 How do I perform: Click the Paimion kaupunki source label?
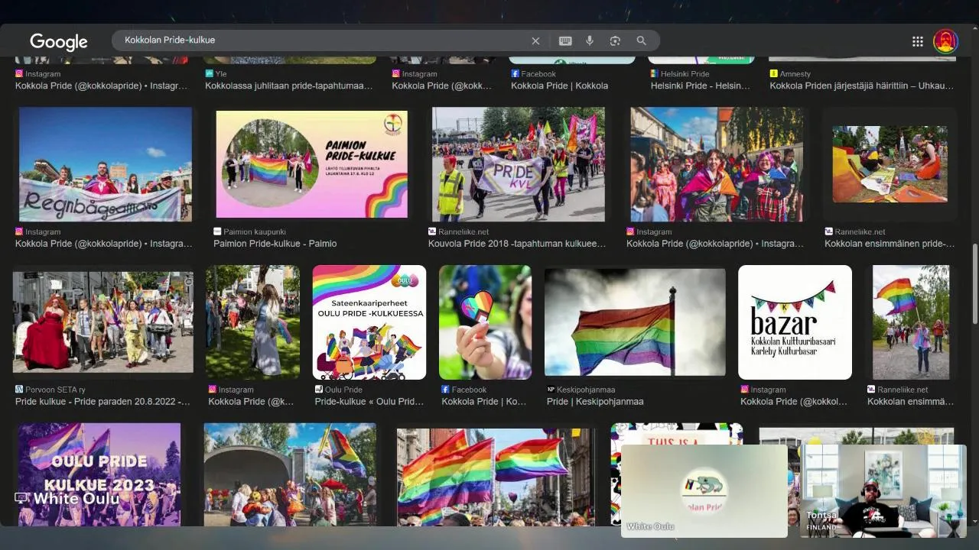pos(255,231)
